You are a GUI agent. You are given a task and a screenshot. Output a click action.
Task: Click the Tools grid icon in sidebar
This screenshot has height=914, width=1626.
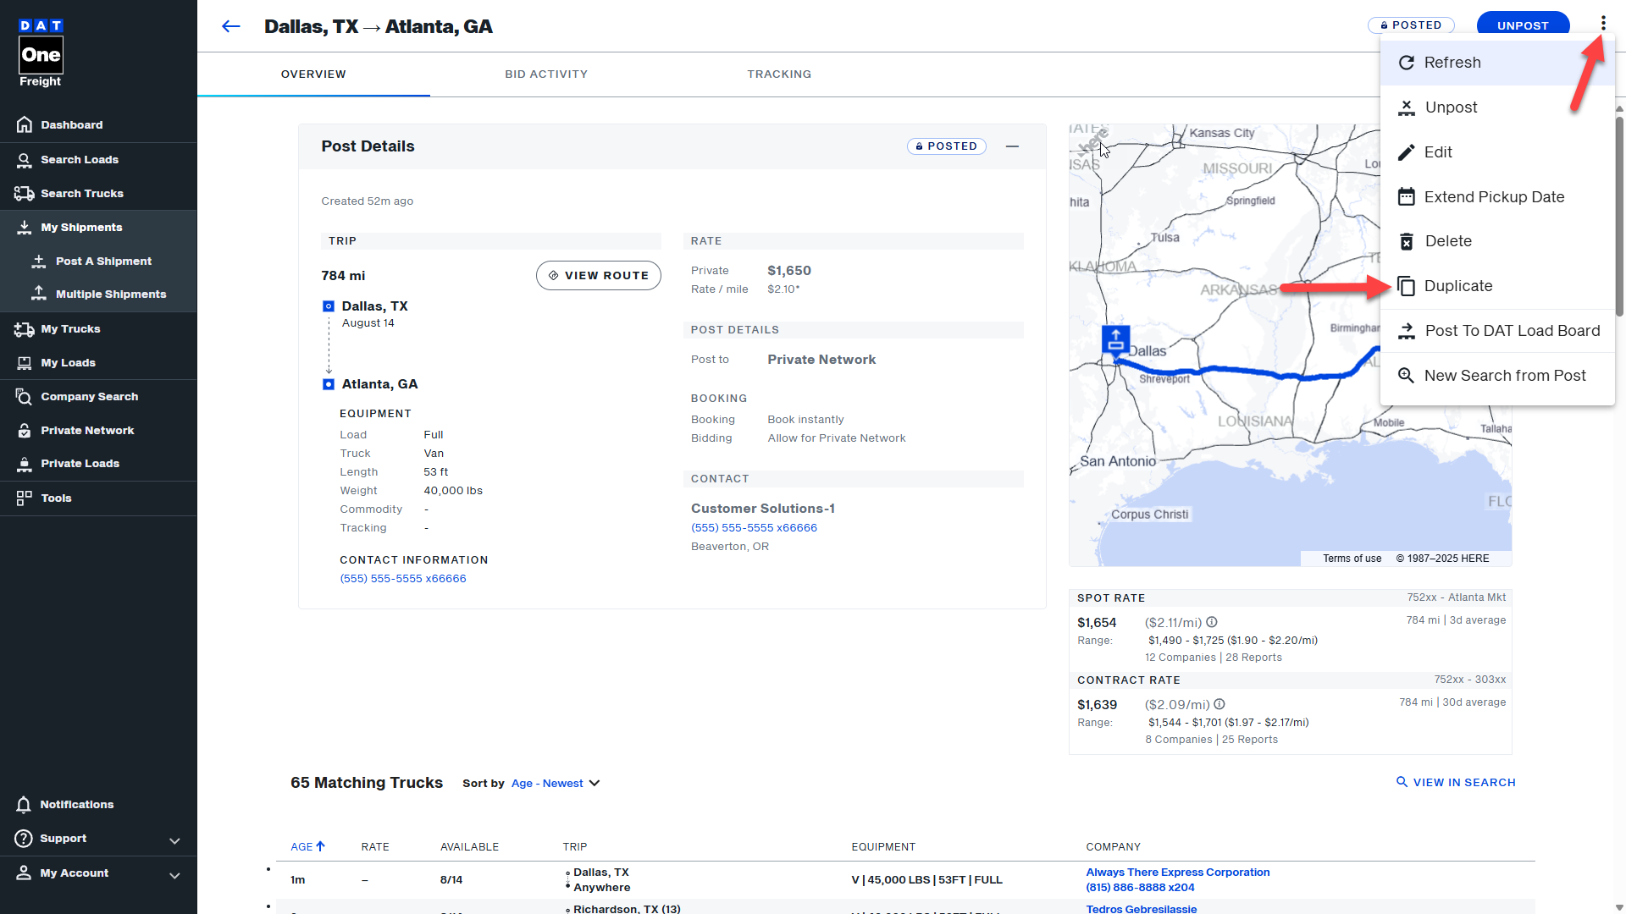pyautogui.click(x=25, y=498)
